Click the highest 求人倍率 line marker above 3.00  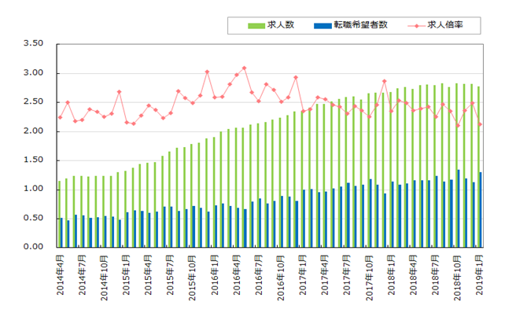244,68
